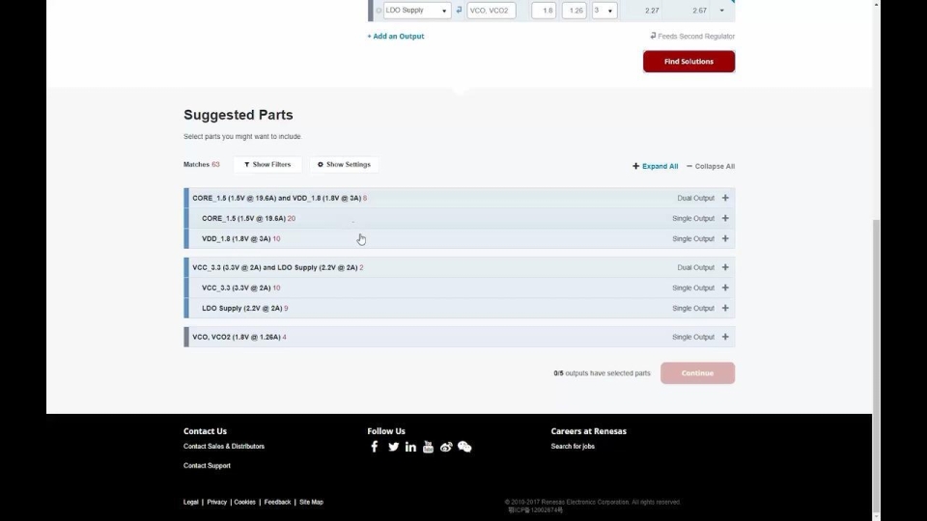Image resolution: width=927 pixels, height=521 pixels.
Task: Click Expand All
Action: click(656, 166)
